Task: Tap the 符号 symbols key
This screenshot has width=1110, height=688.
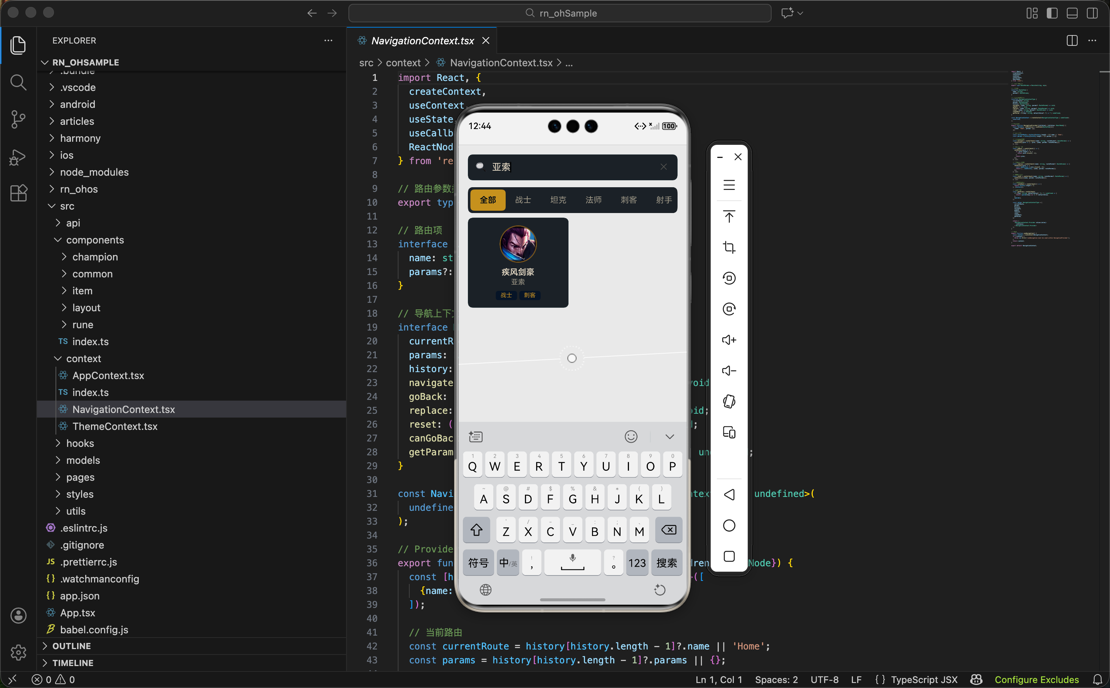Action: [478, 563]
